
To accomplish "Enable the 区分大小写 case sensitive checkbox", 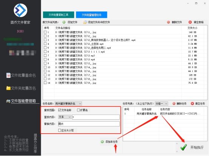I will [60, 130].
